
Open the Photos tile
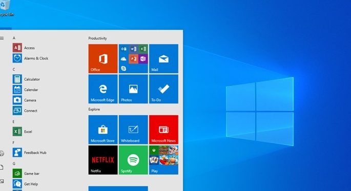pyautogui.click(x=133, y=89)
